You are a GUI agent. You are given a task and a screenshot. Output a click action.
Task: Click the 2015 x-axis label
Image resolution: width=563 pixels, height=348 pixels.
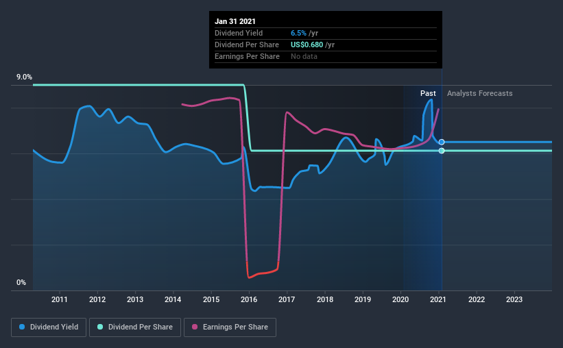(x=211, y=299)
